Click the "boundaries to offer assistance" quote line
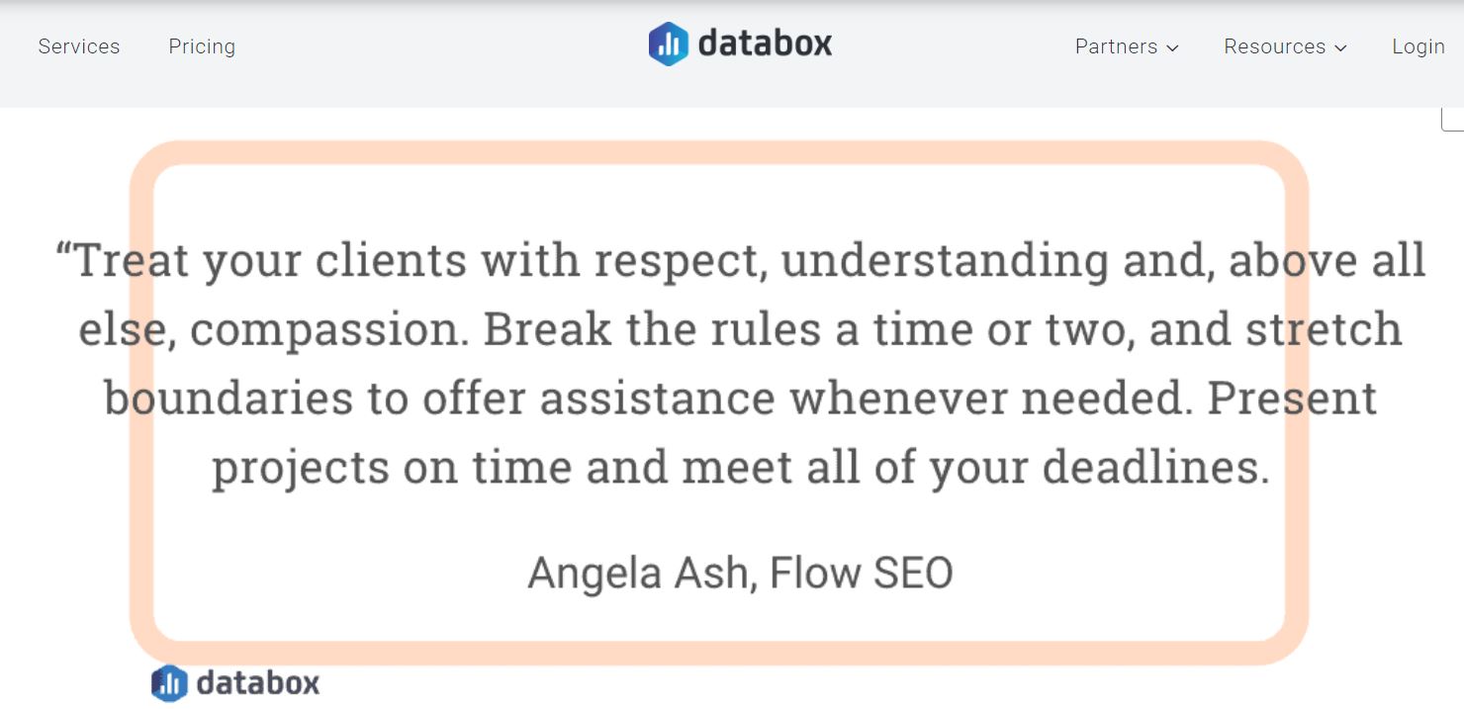1464x709 pixels. click(x=740, y=398)
